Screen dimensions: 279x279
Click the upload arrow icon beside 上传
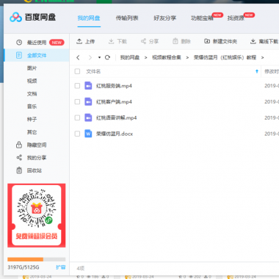(79, 41)
